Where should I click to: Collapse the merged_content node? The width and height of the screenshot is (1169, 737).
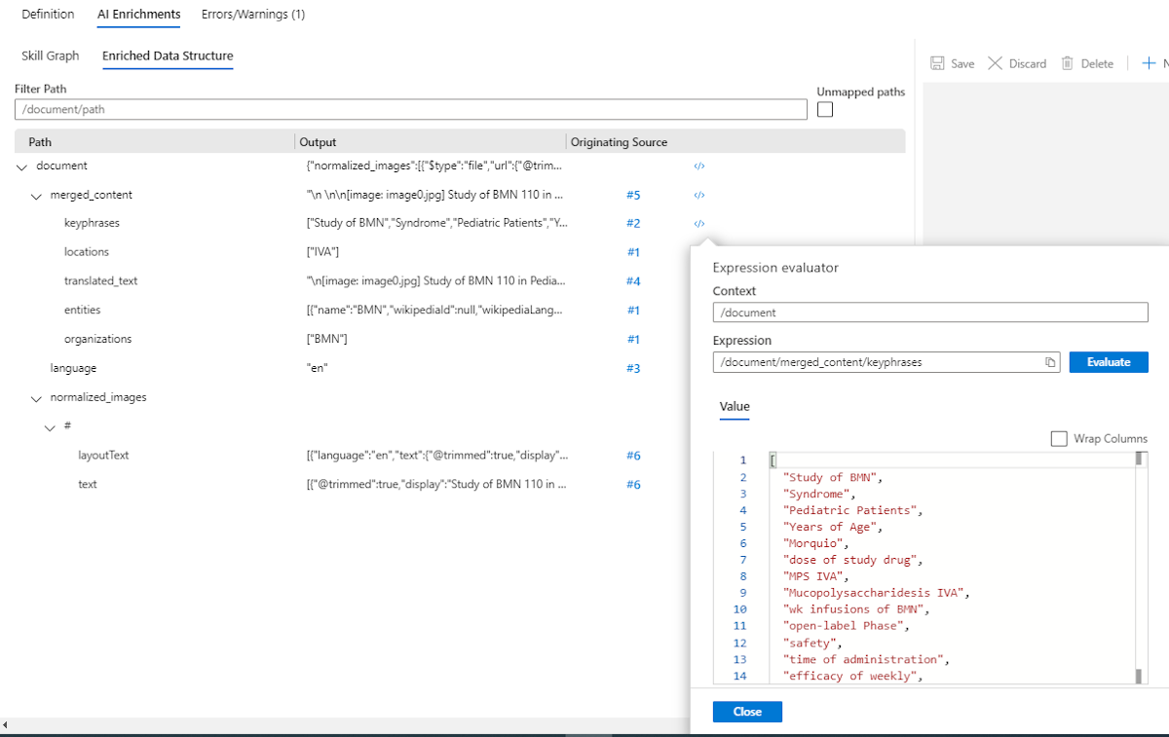pos(37,196)
